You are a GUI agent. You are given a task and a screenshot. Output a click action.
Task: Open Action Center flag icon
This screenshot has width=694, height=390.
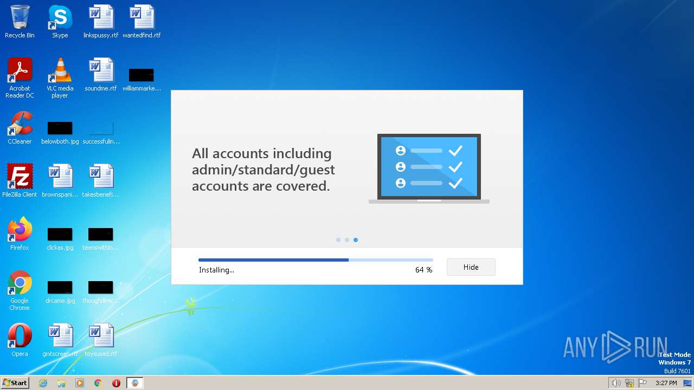point(643,383)
